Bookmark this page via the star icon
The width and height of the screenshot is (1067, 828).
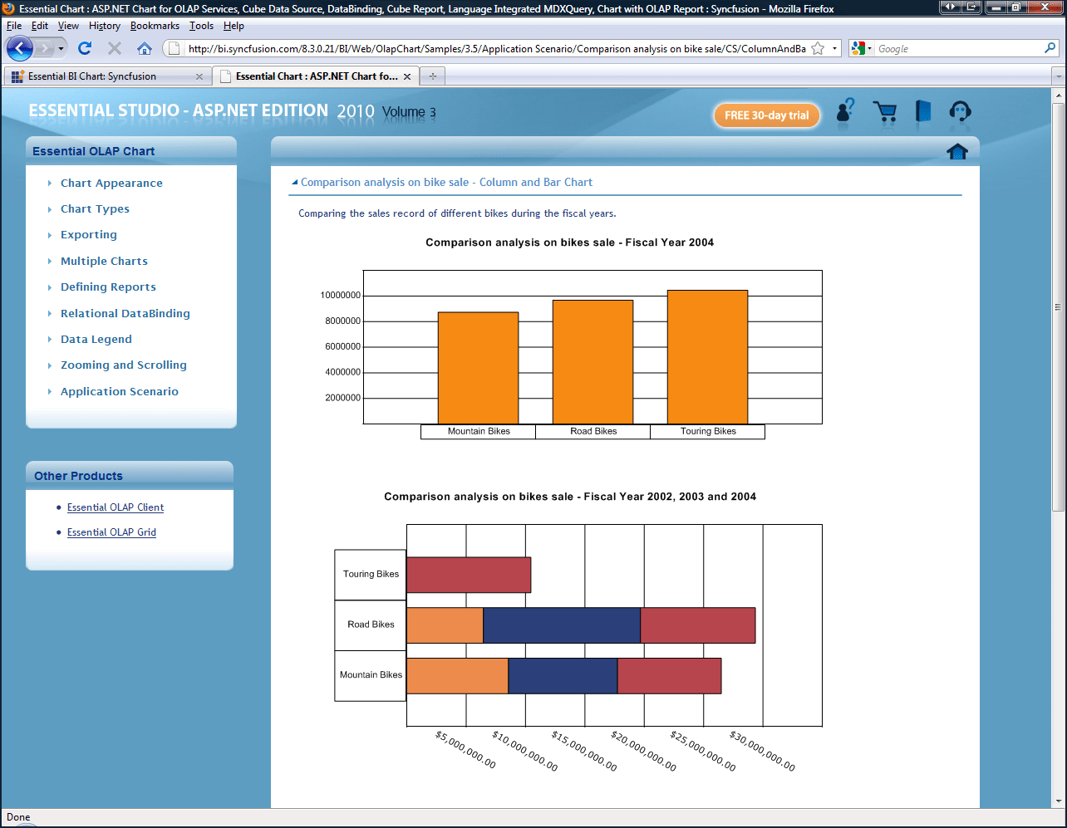(x=819, y=48)
